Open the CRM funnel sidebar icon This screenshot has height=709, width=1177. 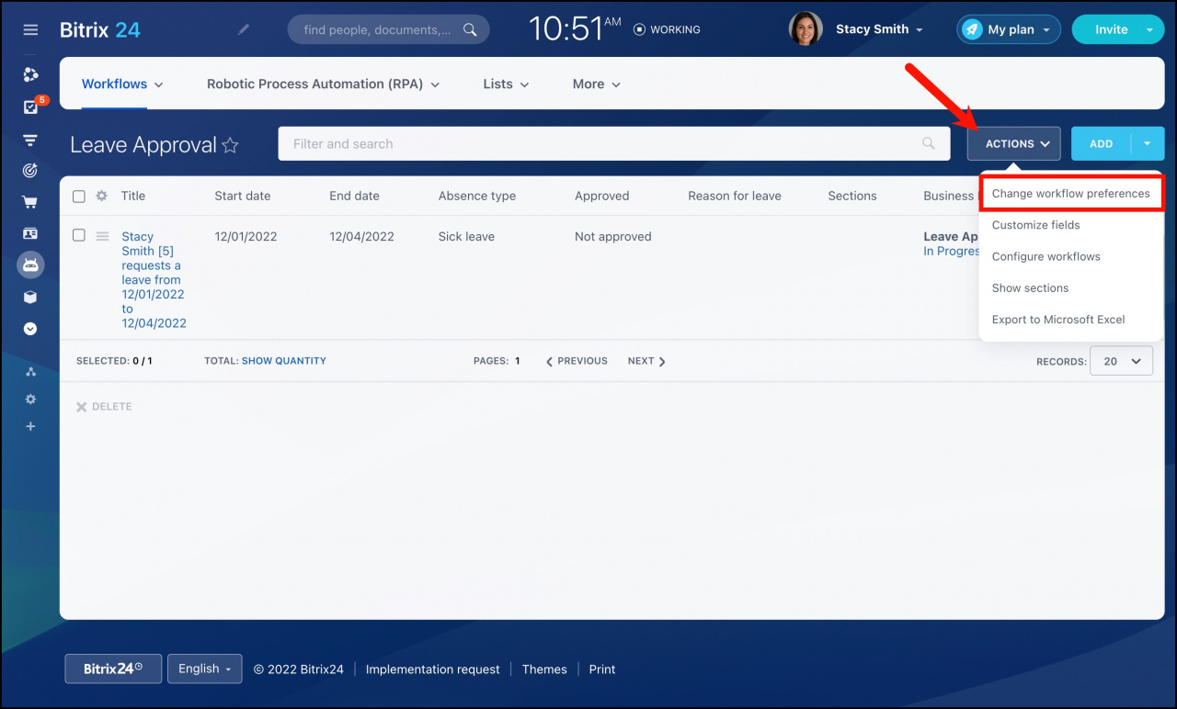(x=30, y=140)
